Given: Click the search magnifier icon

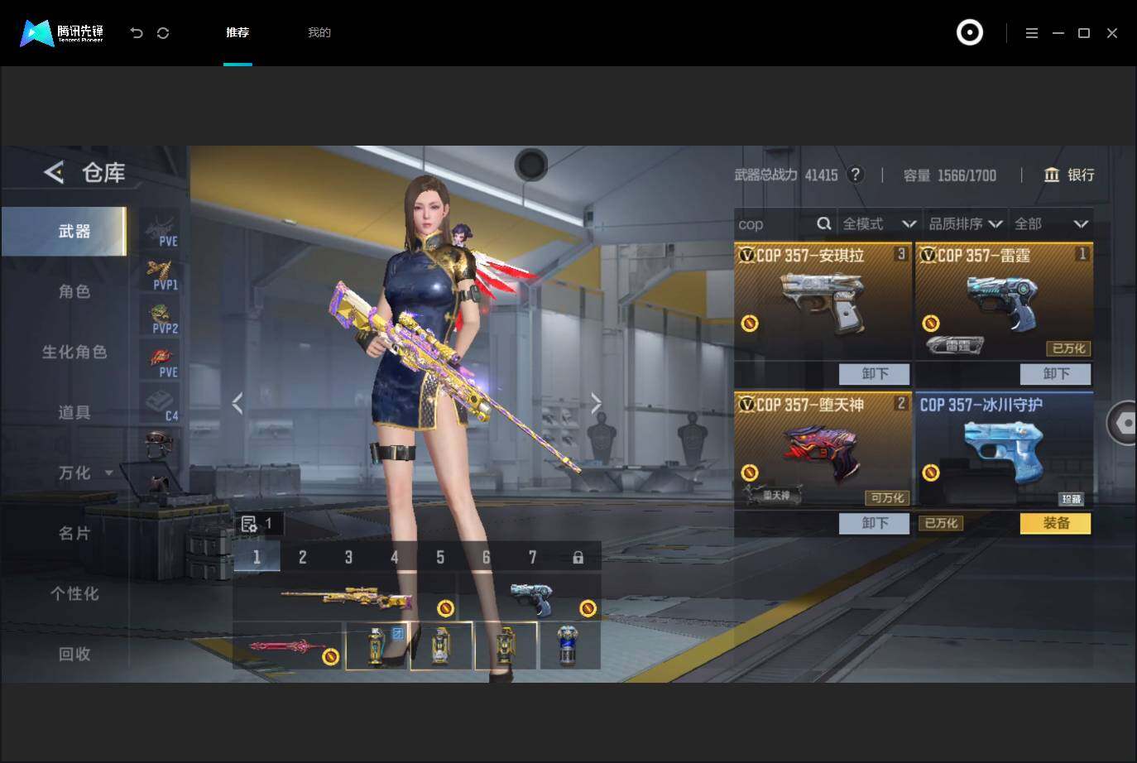Looking at the screenshot, I should pos(823,223).
